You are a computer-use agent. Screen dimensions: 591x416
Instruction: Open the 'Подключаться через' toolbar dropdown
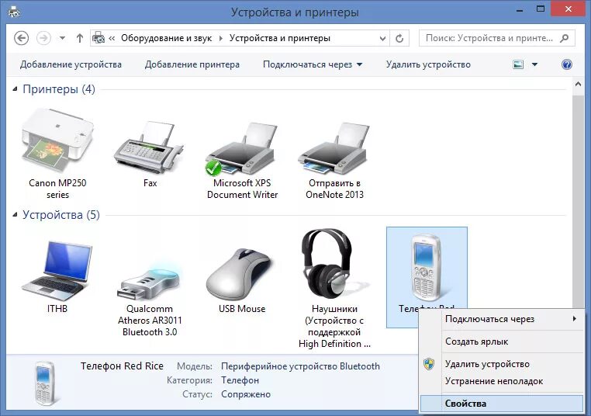point(313,64)
